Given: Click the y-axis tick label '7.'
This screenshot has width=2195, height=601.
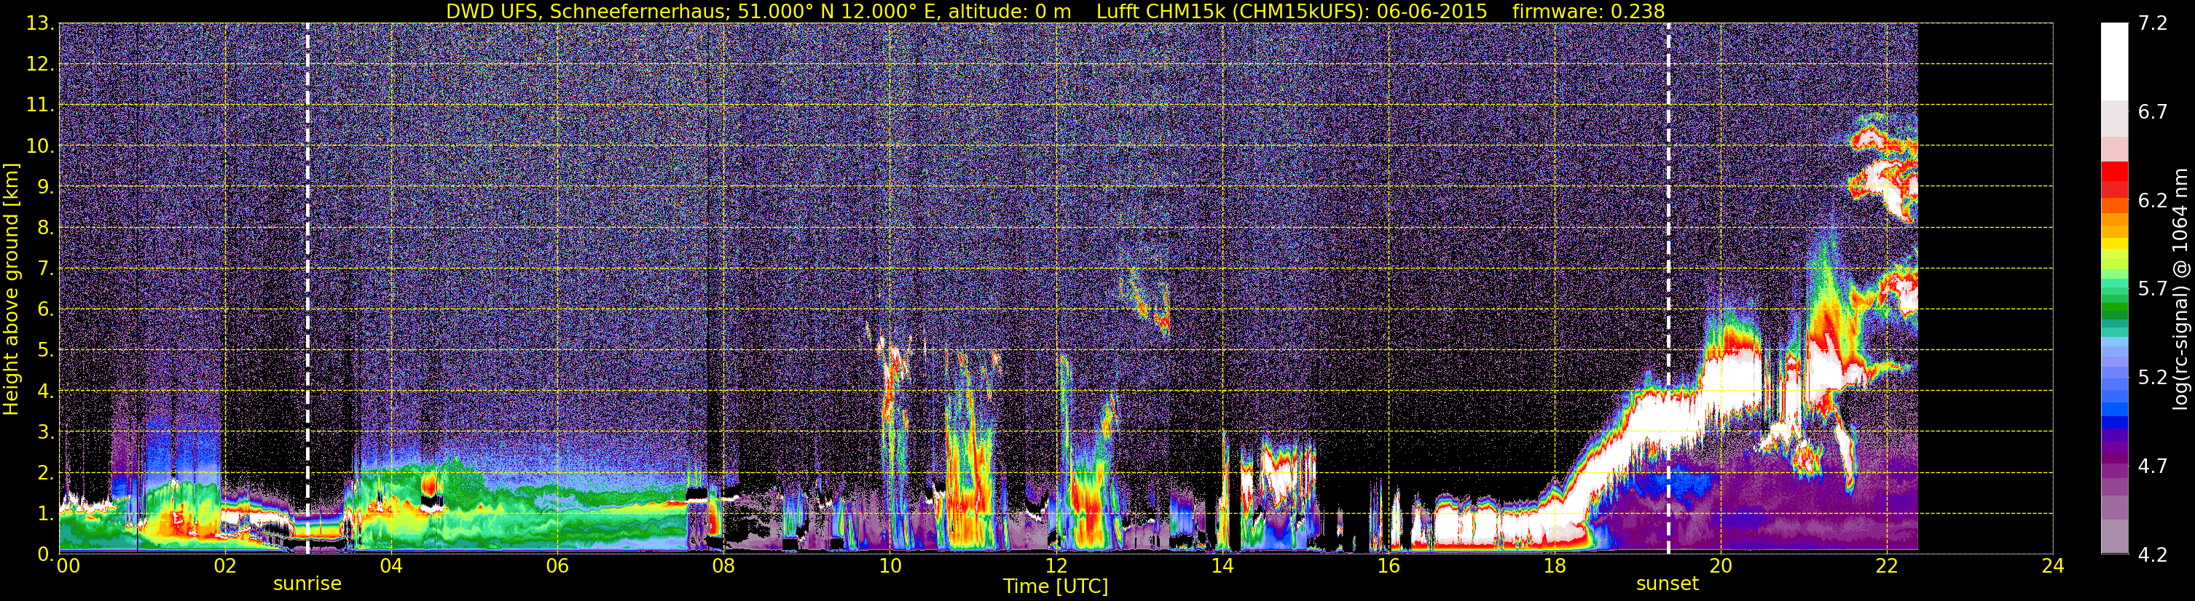Looking at the screenshot, I should click(45, 269).
